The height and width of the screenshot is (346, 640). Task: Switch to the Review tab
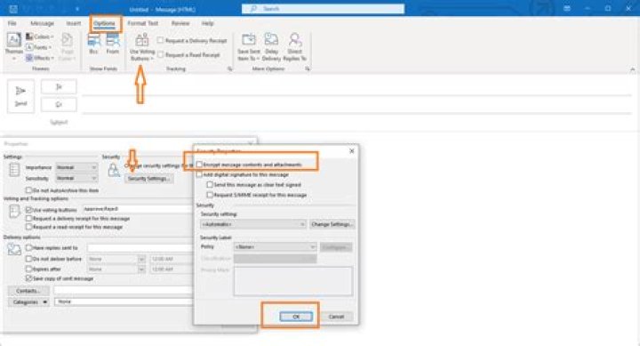(180, 23)
